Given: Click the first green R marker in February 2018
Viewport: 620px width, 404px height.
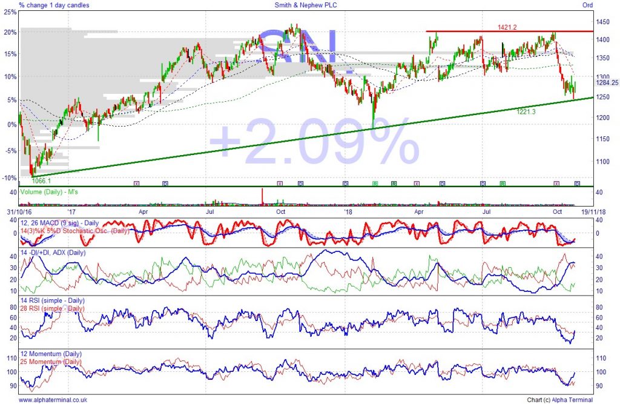Looking at the screenshot, I should click(375, 184).
